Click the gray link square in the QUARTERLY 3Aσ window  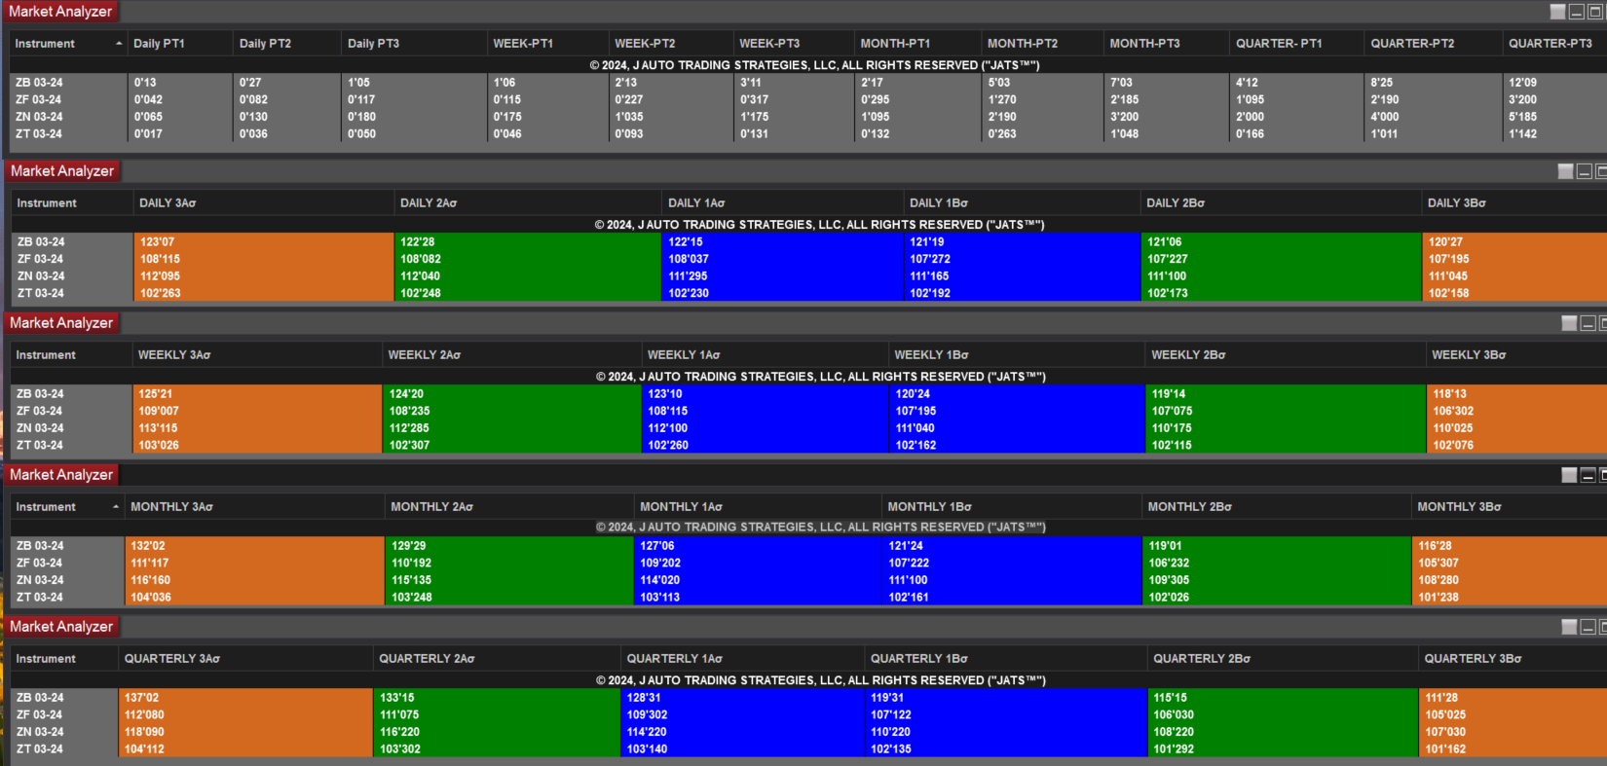tap(1569, 627)
